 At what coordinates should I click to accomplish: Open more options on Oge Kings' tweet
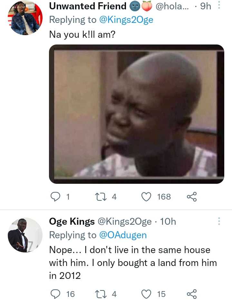tap(219, 221)
